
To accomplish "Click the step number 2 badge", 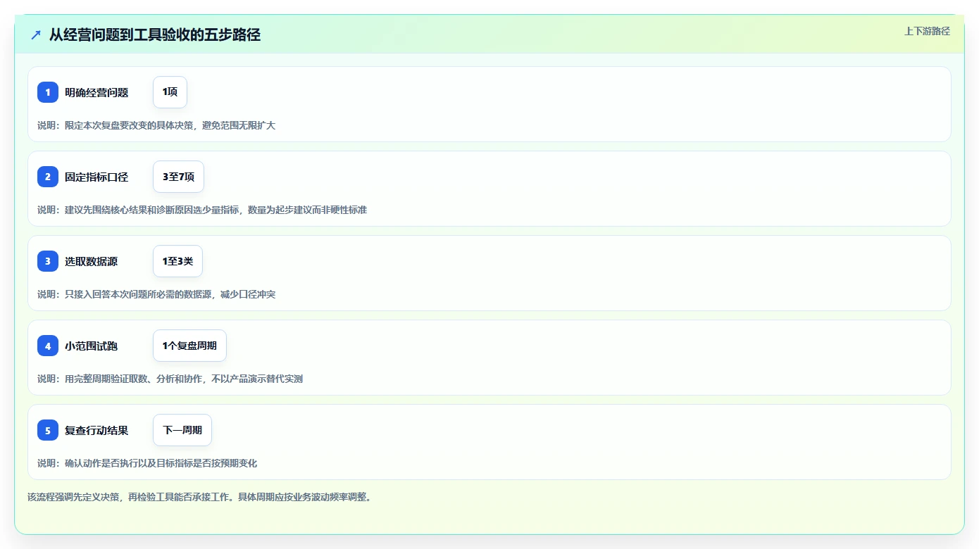I will click(48, 177).
